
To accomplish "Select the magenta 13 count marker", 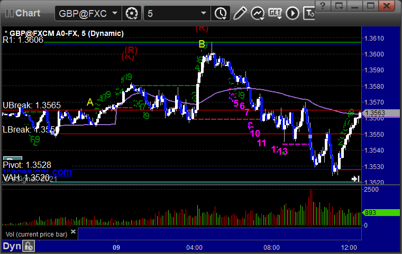I will coord(282,152).
